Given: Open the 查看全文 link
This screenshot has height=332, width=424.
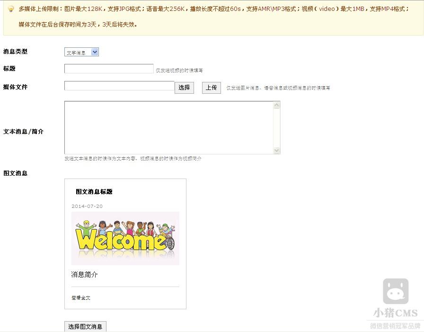Looking at the screenshot, I should (x=81, y=297).
